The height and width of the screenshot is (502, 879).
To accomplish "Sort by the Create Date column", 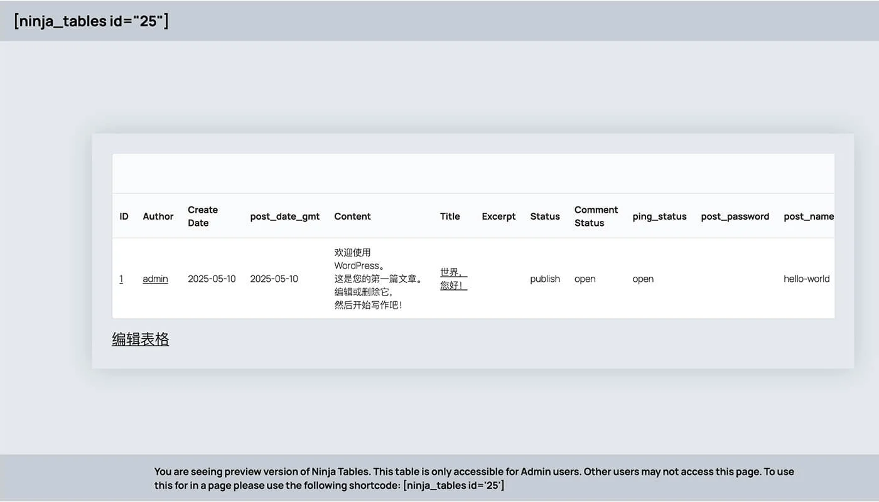I will pos(202,216).
